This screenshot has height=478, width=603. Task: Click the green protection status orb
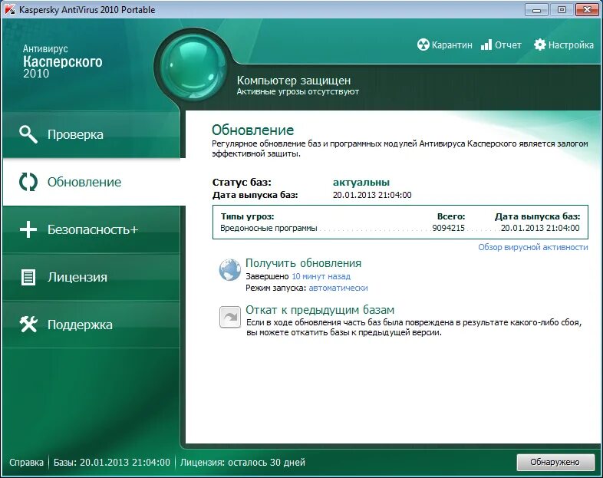193,68
